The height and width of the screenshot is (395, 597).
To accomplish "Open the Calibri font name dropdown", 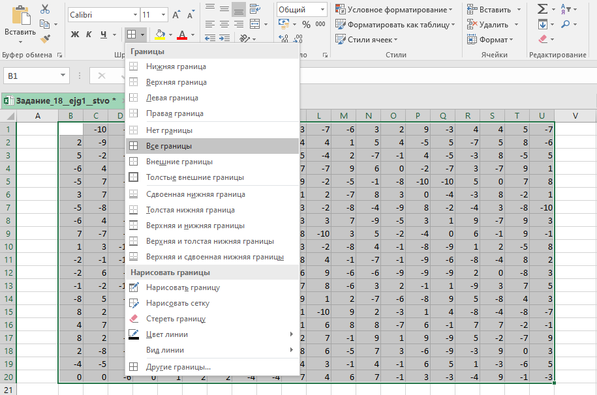I will (x=134, y=14).
